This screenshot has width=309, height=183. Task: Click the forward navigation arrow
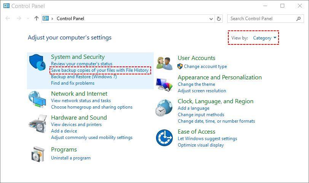(x=19, y=19)
